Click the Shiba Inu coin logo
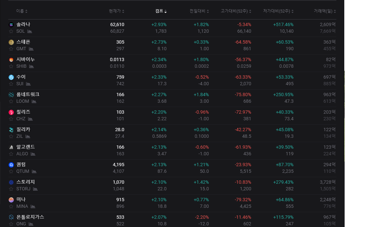The width and height of the screenshot is (381, 227). pyautogui.click(x=11, y=60)
